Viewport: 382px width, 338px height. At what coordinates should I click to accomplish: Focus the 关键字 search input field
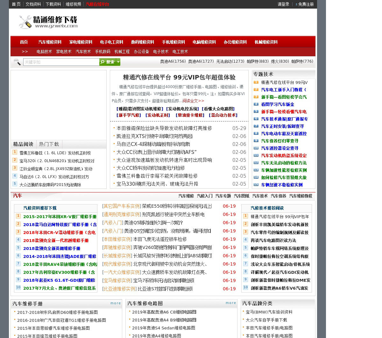click(61, 62)
